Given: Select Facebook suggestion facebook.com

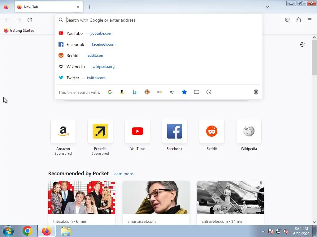Looking at the screenshot, I should tap(158, 44).
